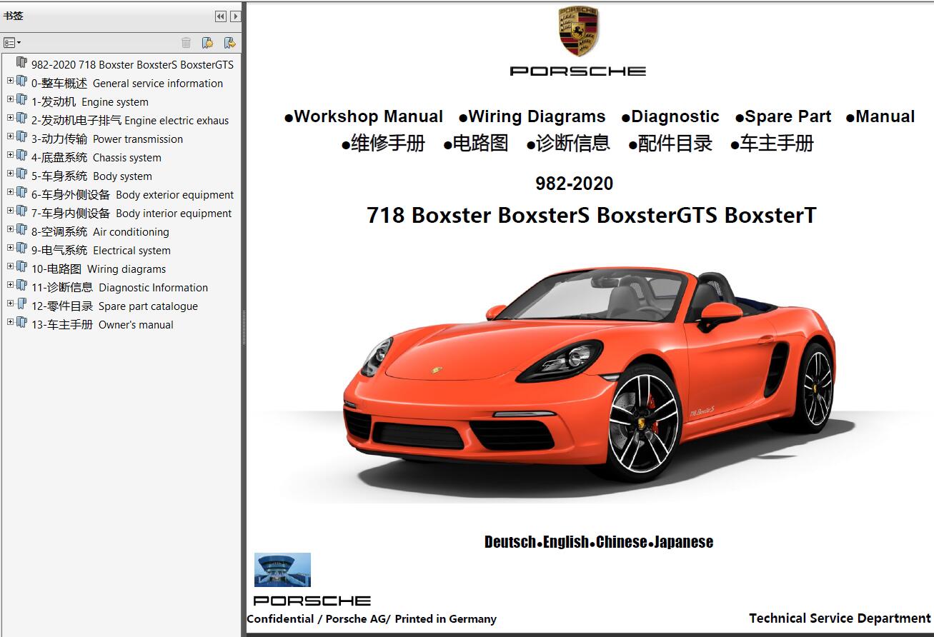
Task: Open the Chassis system bookmark label
Action: (96, 158)
